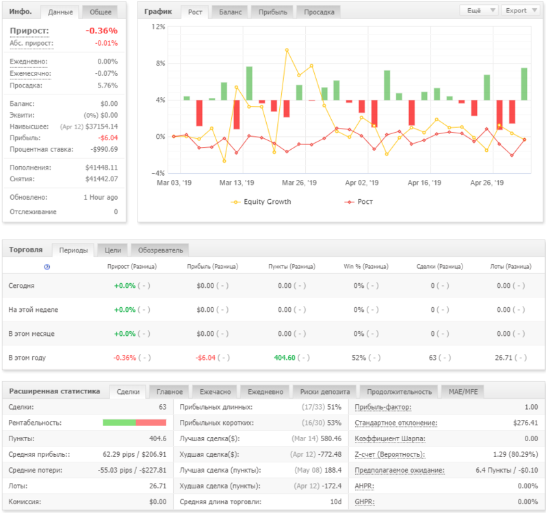Image resolution: width=546 pixels, height=513 pixels.
Task: Click the Прибыль-фактор label
Action: click(x=383, y=407)
